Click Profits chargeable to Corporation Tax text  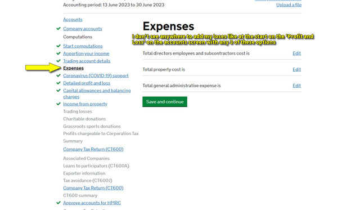click(x=101, y=133)
